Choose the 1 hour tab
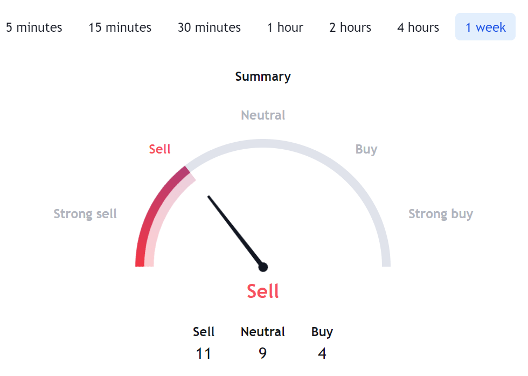This screenshot has height=376, width=528. (x=285, y=27)
